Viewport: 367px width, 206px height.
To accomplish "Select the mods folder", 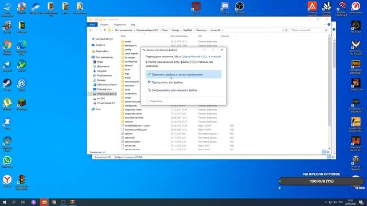I will [x=127, y=78].
